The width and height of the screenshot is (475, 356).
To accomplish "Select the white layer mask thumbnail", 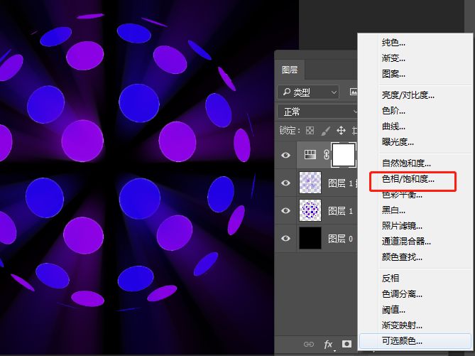I will click(344, 155).
